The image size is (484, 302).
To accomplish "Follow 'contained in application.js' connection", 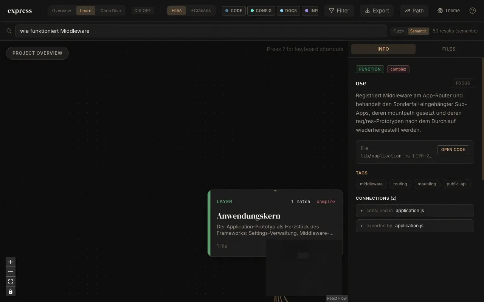I will click(415, 211).
